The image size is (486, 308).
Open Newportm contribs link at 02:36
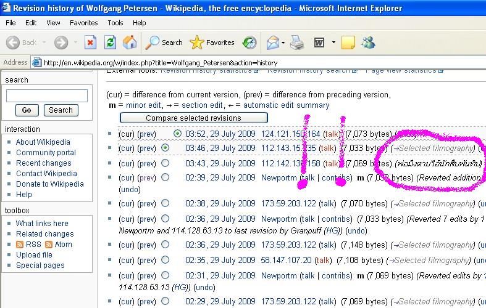coord(337,219)
